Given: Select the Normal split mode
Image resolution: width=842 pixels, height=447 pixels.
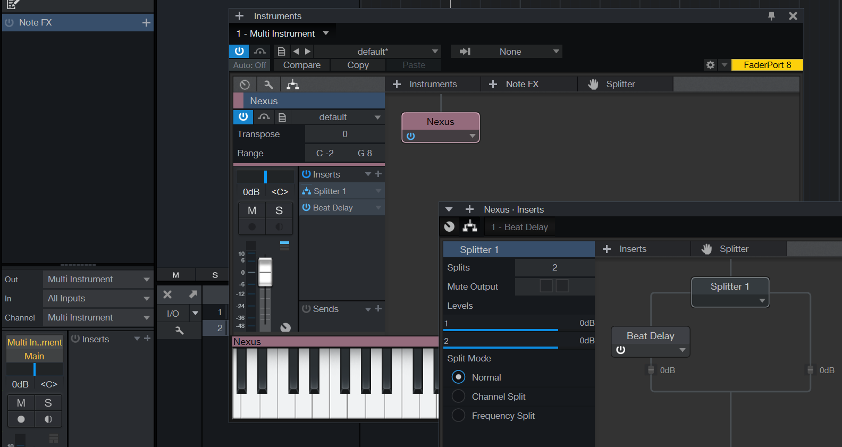Looking at the screenshot, I should (x=458, y=377).
